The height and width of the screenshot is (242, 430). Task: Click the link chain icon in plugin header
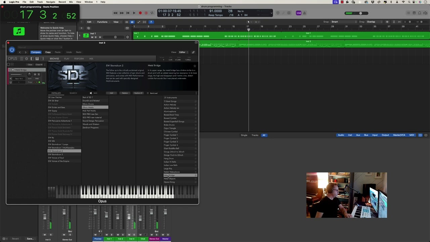pos(193,52)
